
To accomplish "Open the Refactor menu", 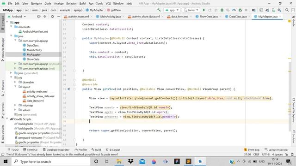I will (x=71, y=3).
